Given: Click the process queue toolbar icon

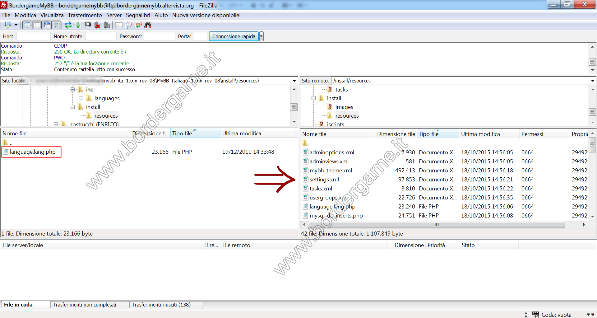Looking at the screenshot, I should pos(78,25).
